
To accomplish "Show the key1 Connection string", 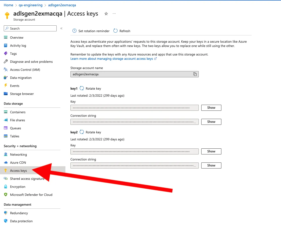I will 211,122.
